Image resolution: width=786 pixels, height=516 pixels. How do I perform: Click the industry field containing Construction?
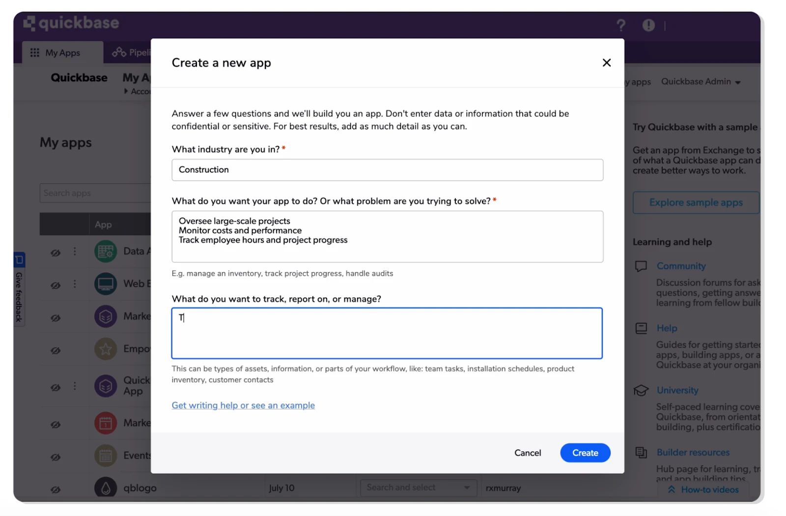387,170
